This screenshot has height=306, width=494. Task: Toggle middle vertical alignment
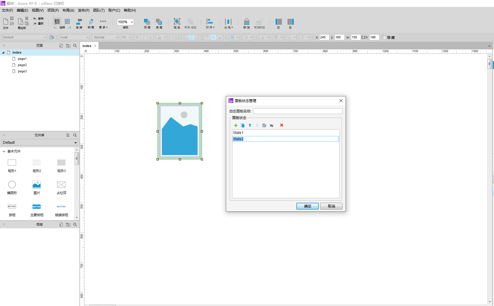(213, 37)
